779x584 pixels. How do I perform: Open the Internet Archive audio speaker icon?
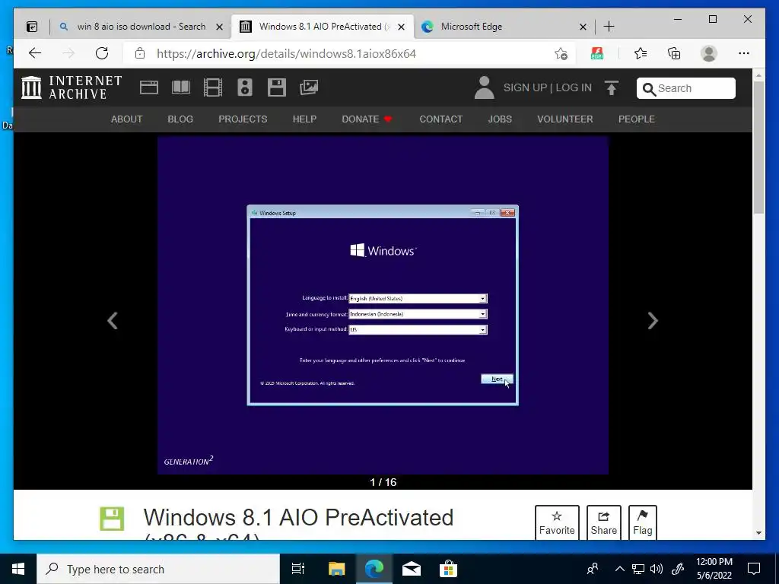[x=244, y=87]
